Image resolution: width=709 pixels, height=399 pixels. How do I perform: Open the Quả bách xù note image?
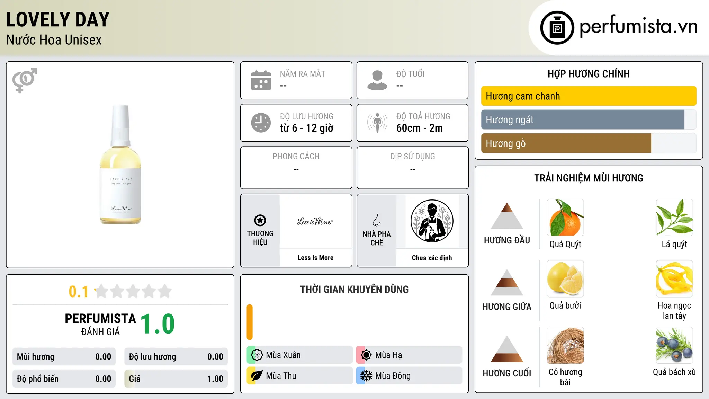tap(674, 345)
